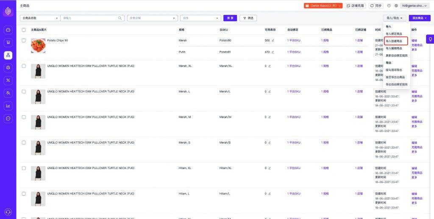Viewport: 434px width, 219px height.
Task: Click the help question mark icon in header
Action: (389, 6)
